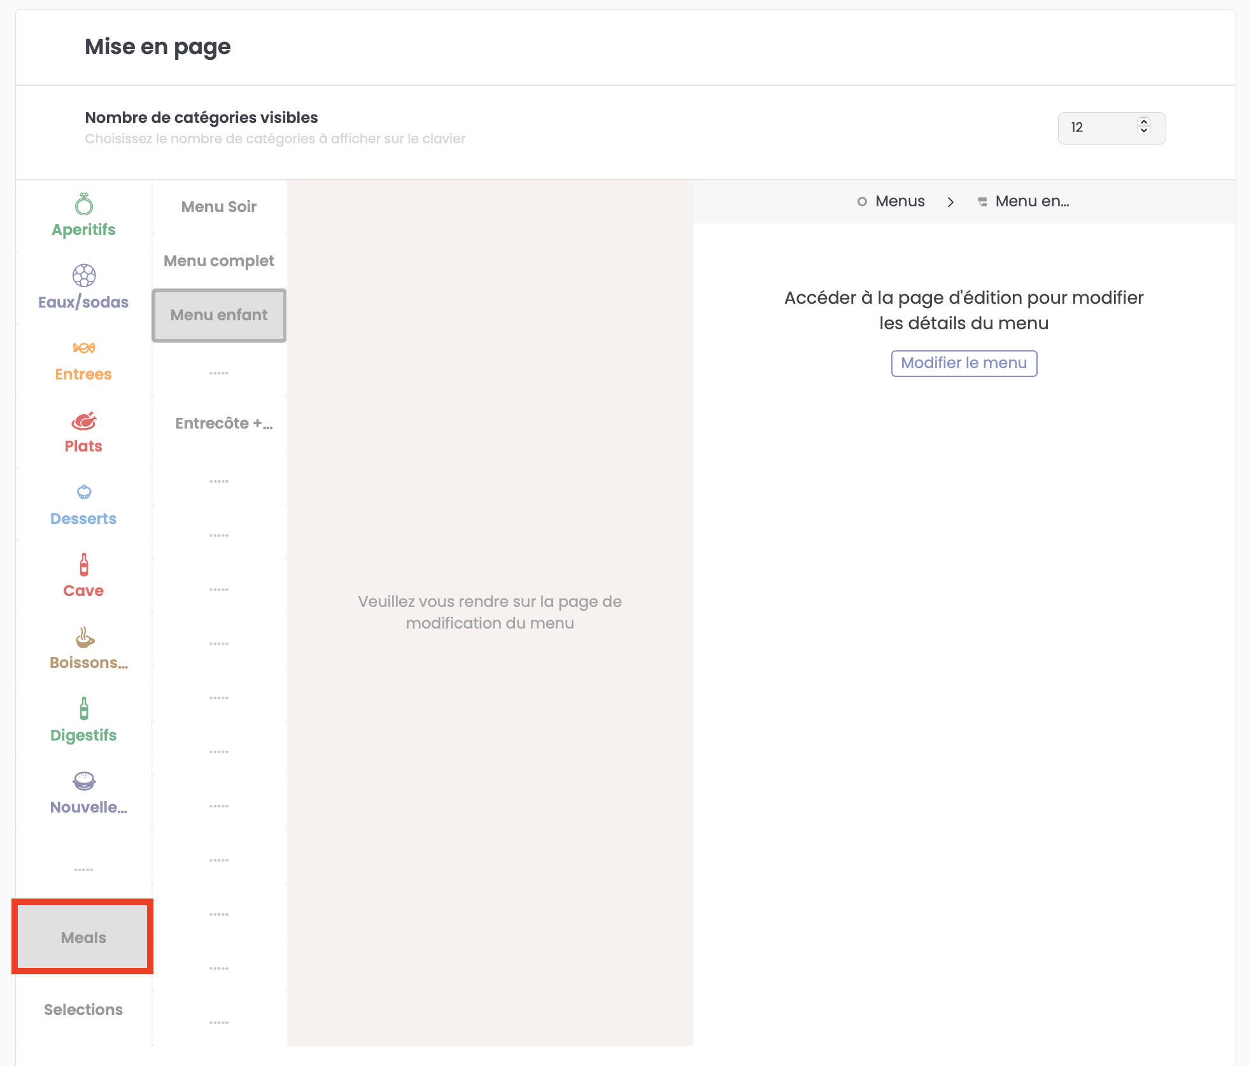This screenshot has height=1066, width=1249.
Task: Select the Entrecôte +… item
Action: [223, 423]
